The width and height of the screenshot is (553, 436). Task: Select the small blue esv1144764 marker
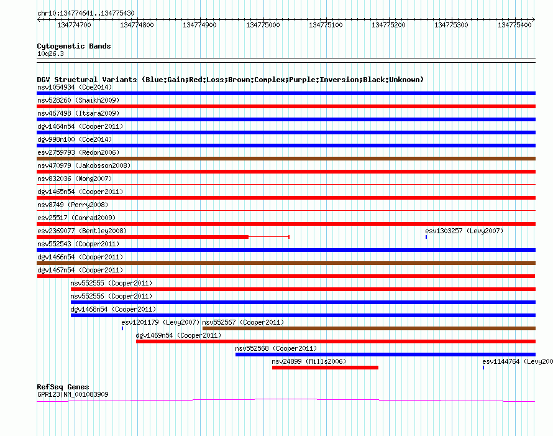click(483, 368)
